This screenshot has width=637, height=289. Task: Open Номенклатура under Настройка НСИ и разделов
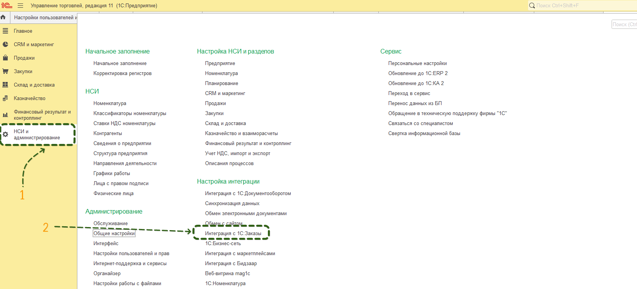pyautogui.click(x=221, y=73)
